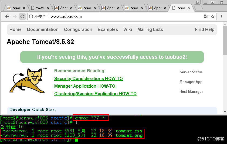Click 'chmod 777 *' command in terminal
227x144 pixels.
[90, 118]
